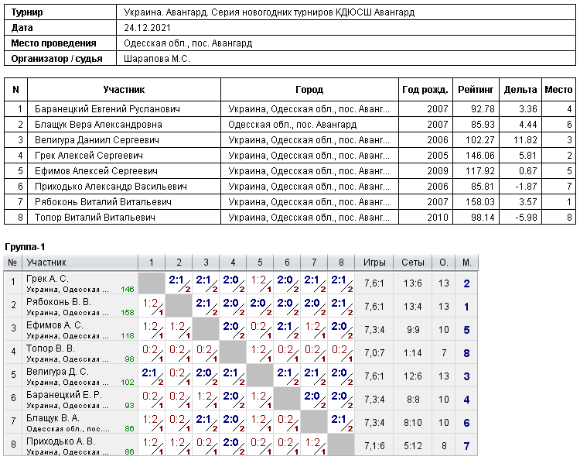The image size is (580, 460).
Task: Click sets total 13:6 for Грек
Action: click(x=413, y=283)
